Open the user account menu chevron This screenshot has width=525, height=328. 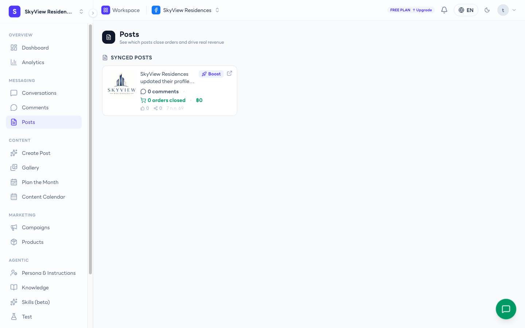point(514,10)
